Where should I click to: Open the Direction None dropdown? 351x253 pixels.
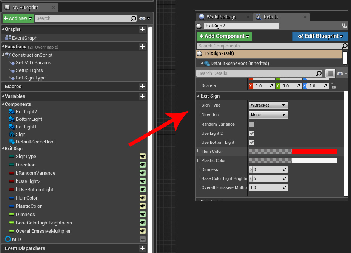coord(268,115)
